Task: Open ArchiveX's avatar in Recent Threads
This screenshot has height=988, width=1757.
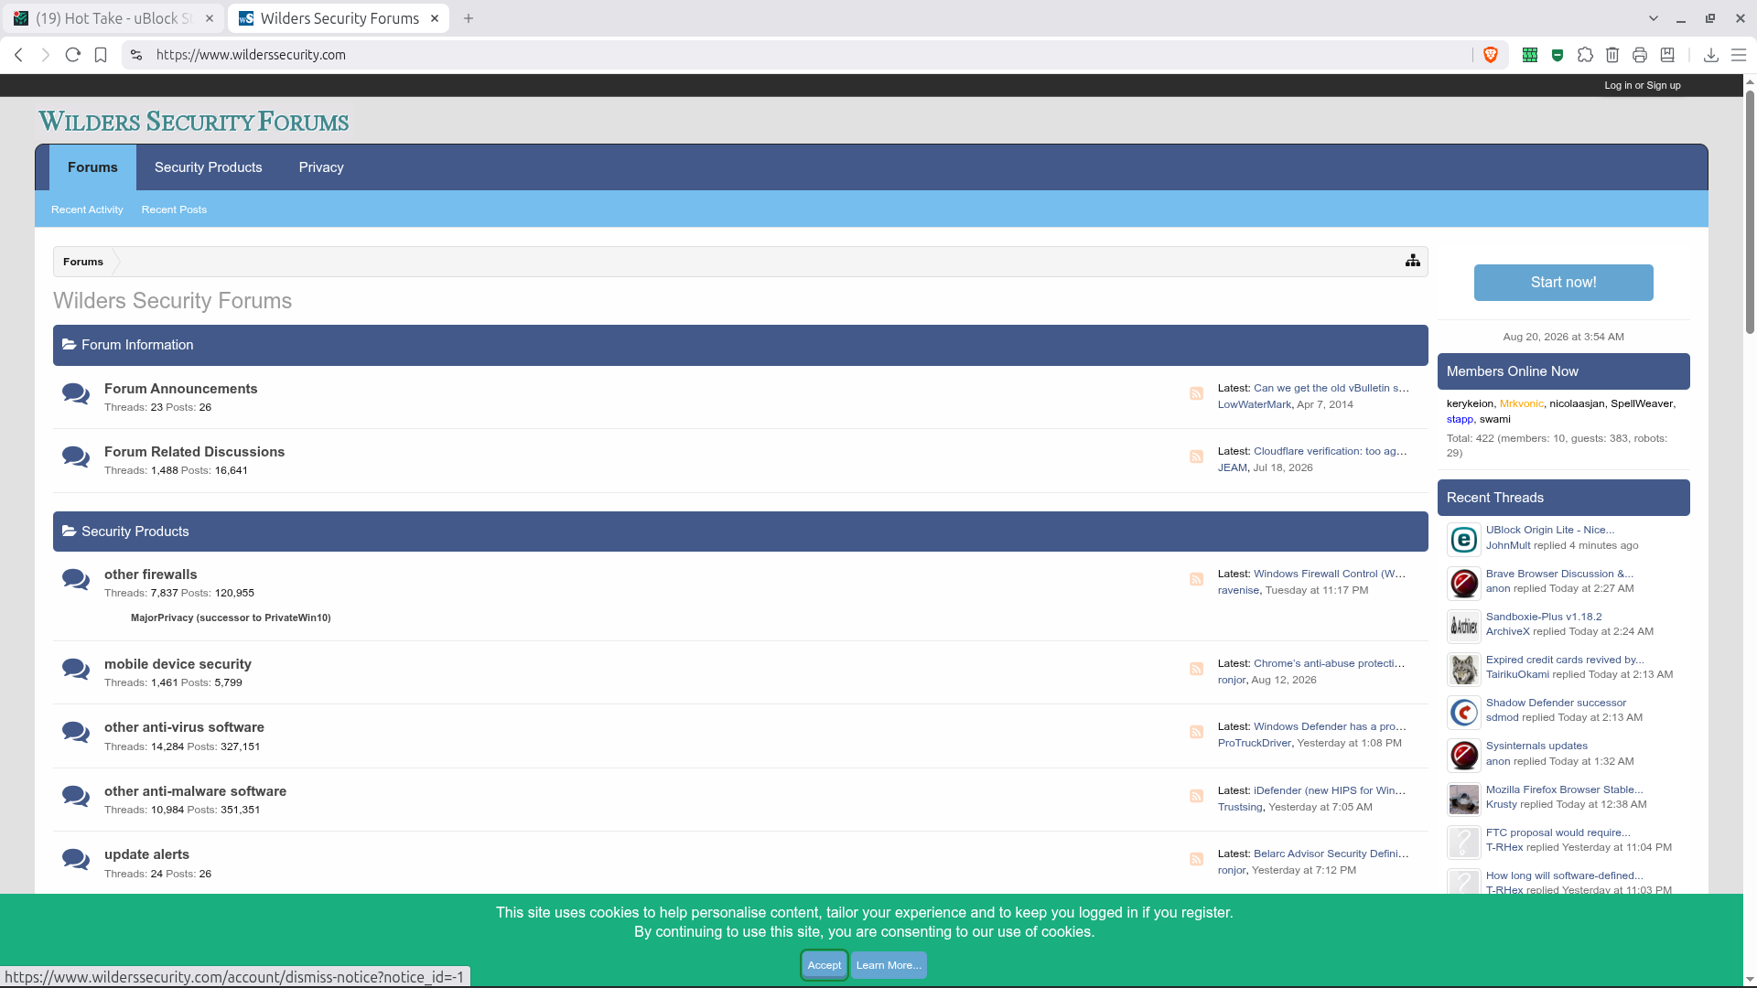Action: pos(1463,627)
